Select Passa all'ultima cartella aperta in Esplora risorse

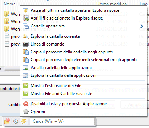click(75, 10)
